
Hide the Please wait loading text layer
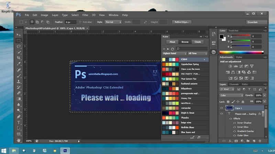(x=221, y=114)
